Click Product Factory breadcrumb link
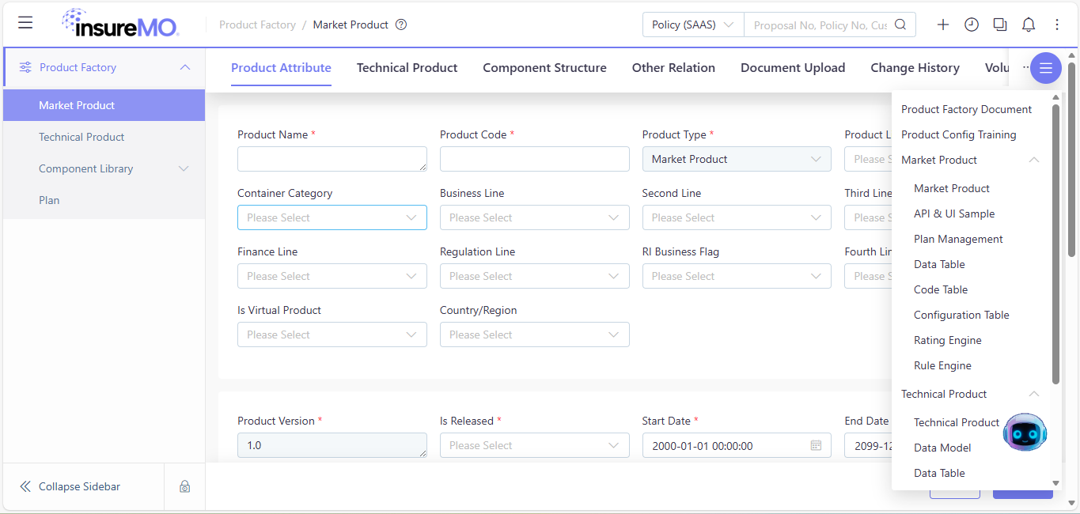This screenshot has height=514, width=1080. coord(257,25)
